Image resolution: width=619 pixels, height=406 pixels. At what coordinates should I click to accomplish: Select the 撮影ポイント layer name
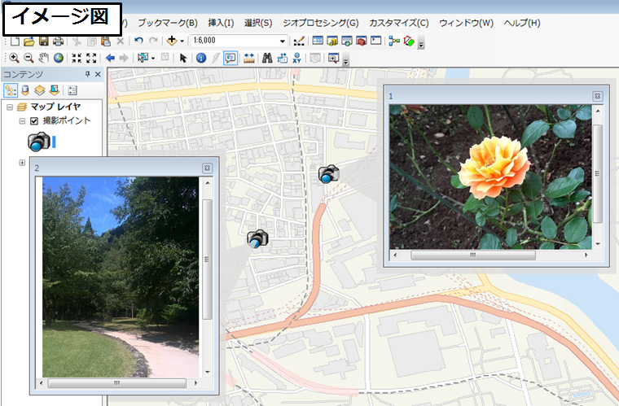67,120
